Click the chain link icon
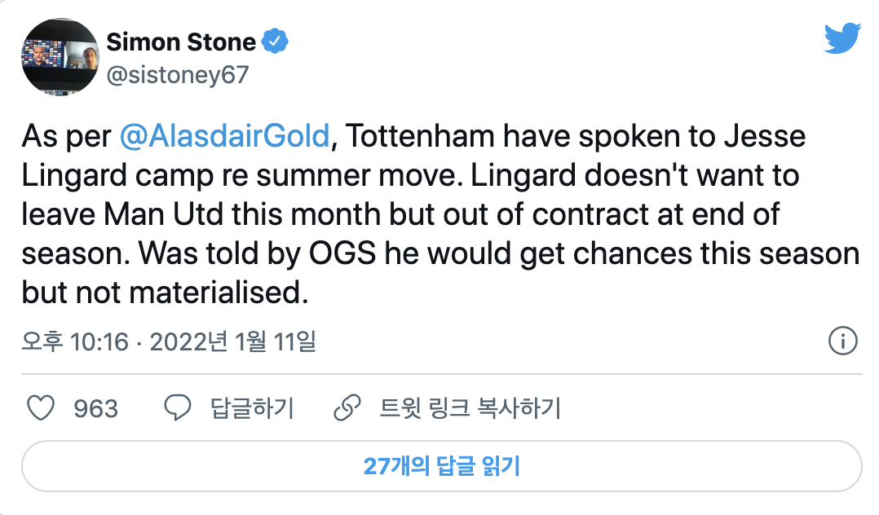Screen dimensions: 879x515 pos(348,408)
